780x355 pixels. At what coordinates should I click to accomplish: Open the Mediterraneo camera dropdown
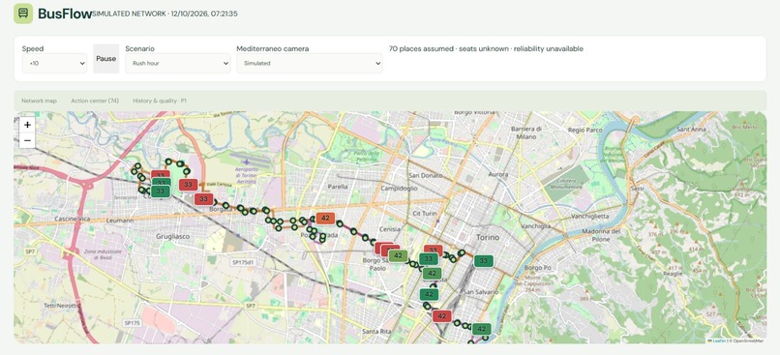point(310,64)
